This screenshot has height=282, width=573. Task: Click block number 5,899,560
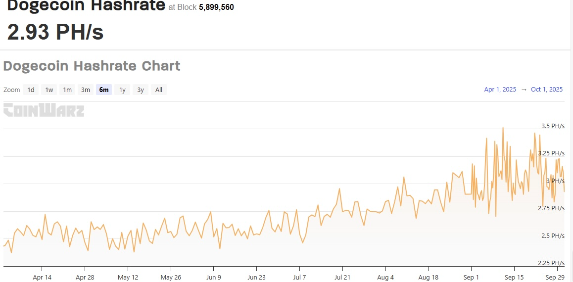click(x=216, y=7)
